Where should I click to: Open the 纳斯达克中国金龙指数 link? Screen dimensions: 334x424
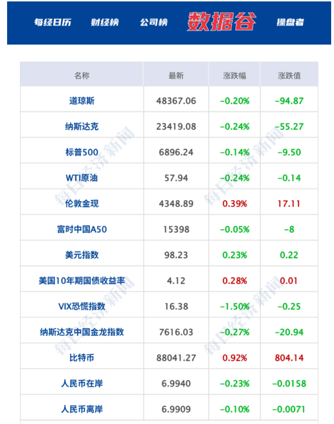coord(81,332)
